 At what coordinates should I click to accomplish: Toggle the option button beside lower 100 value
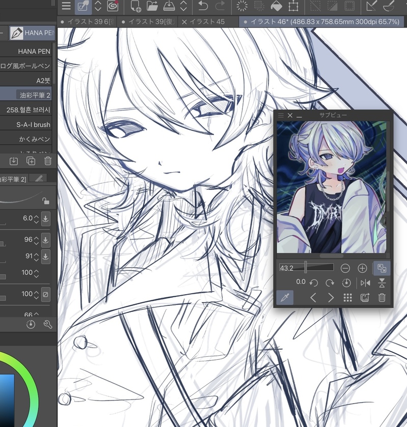tap(45, 294)
